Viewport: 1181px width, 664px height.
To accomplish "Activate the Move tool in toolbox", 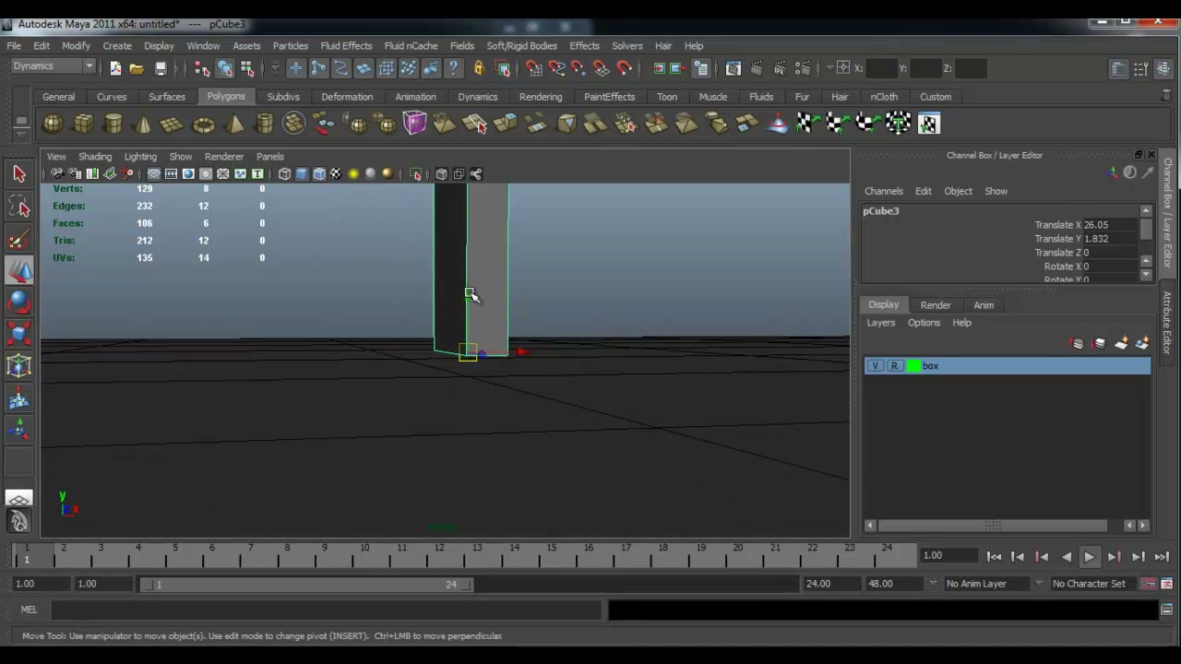I will click(x=19, y=271).
